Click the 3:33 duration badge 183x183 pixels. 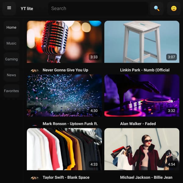pyautogui.click(x=94, y=57)
